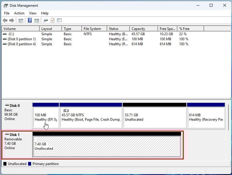This screenshot has width=232, height=175.
Task: Click the graphical view vertical scrollbar
Action: [228, 117]
